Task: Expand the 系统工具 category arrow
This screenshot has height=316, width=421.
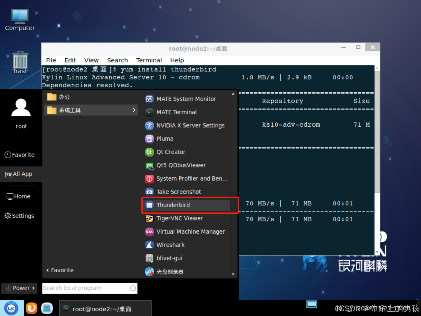Action: click(134, 110)
